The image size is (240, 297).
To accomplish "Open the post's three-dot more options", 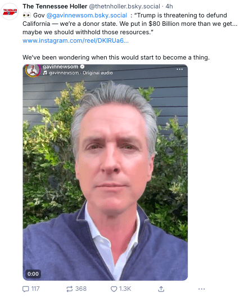I will (202, 289).
